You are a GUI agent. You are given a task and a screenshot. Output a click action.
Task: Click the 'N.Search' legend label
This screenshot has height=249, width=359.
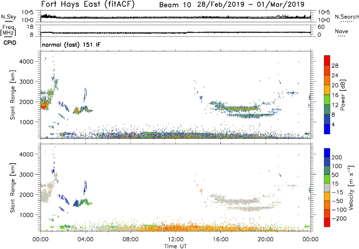tap(347, 17)
